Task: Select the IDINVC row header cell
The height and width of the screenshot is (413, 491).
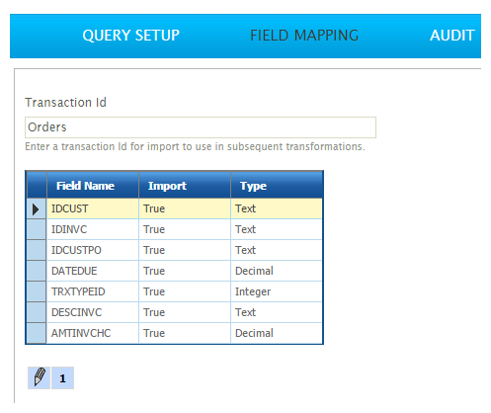Action: click(37, 229)
